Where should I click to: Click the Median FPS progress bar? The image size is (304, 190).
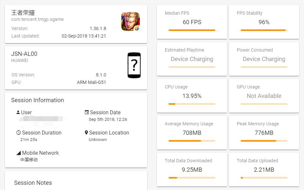point(192,30)
